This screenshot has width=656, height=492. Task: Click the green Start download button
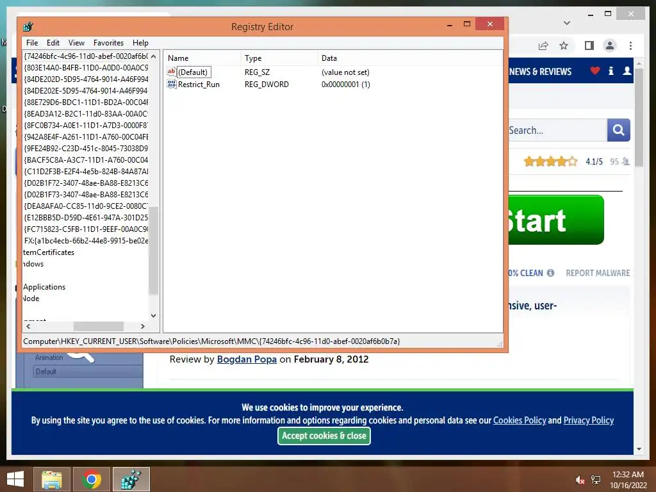pos(556,220)
